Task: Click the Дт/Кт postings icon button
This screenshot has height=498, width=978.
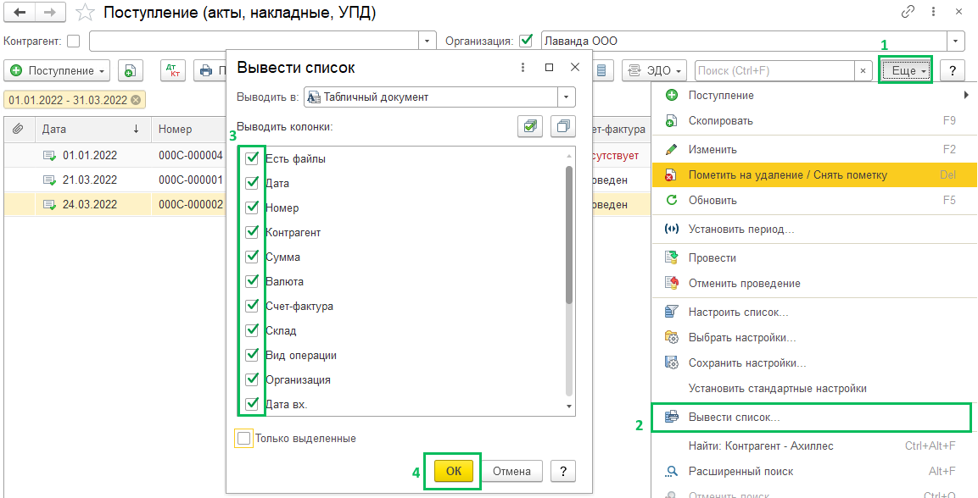Action: coord(172,70)
